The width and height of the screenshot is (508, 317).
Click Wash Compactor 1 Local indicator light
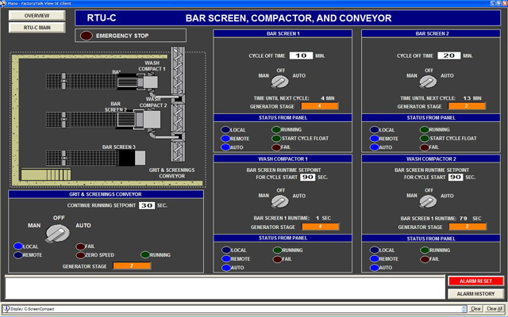tap(226, 250)
